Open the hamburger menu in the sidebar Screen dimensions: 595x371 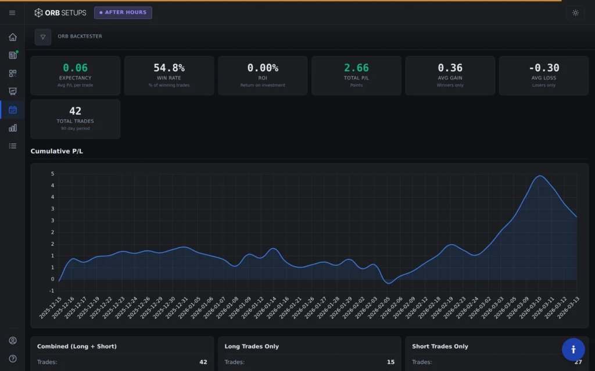[x=12, y=13]
